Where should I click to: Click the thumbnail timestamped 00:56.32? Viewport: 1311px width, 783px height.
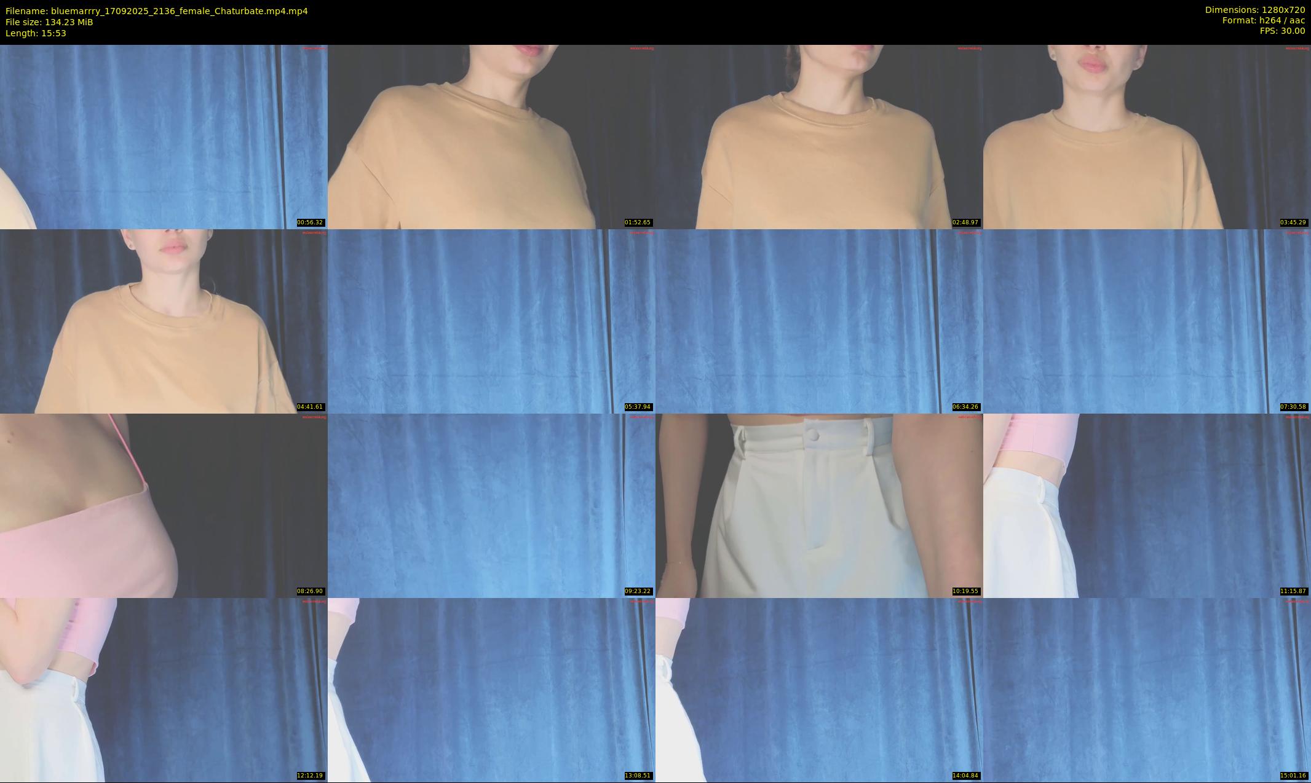coord(164,136)
